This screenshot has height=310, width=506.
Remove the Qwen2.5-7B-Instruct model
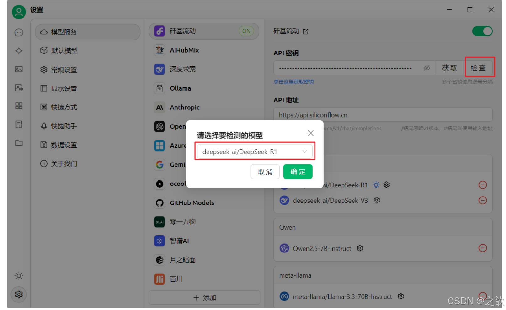[x=482, y=248]
